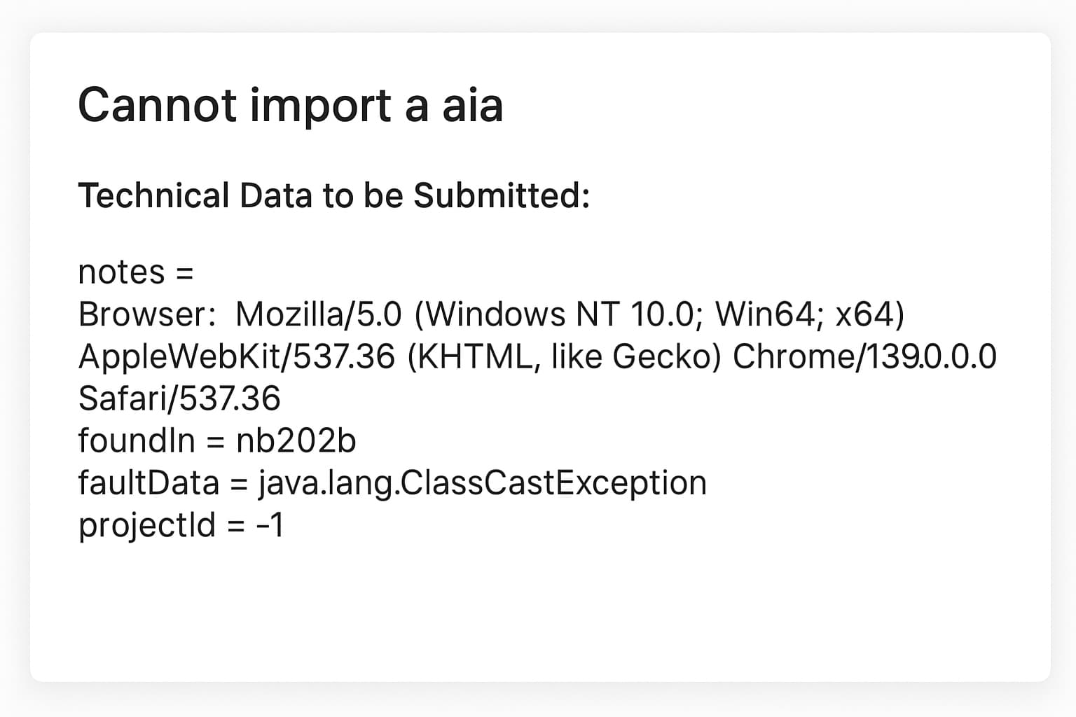Click the "projectId" key name
Image resolution: width=1076 pixels, height=717 pixels.
(x=147, y=526)
